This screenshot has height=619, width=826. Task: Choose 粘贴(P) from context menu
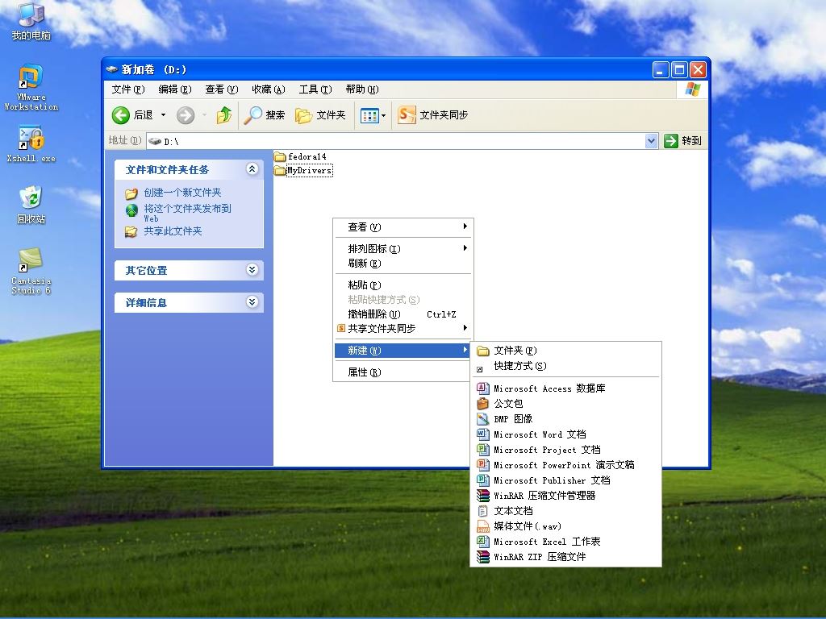point(403,285)
